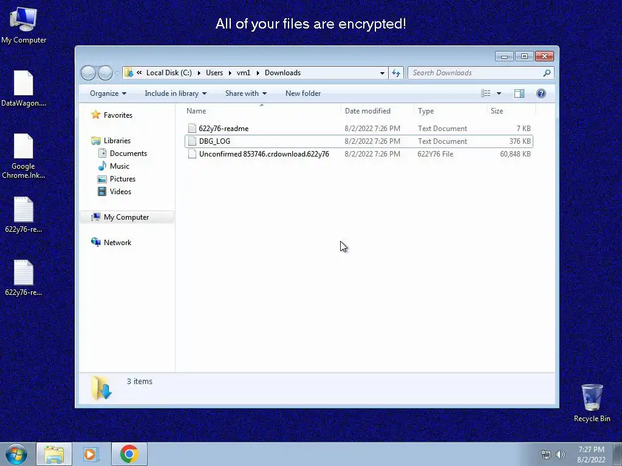Open the Organize menu

(x=108, y=93)
